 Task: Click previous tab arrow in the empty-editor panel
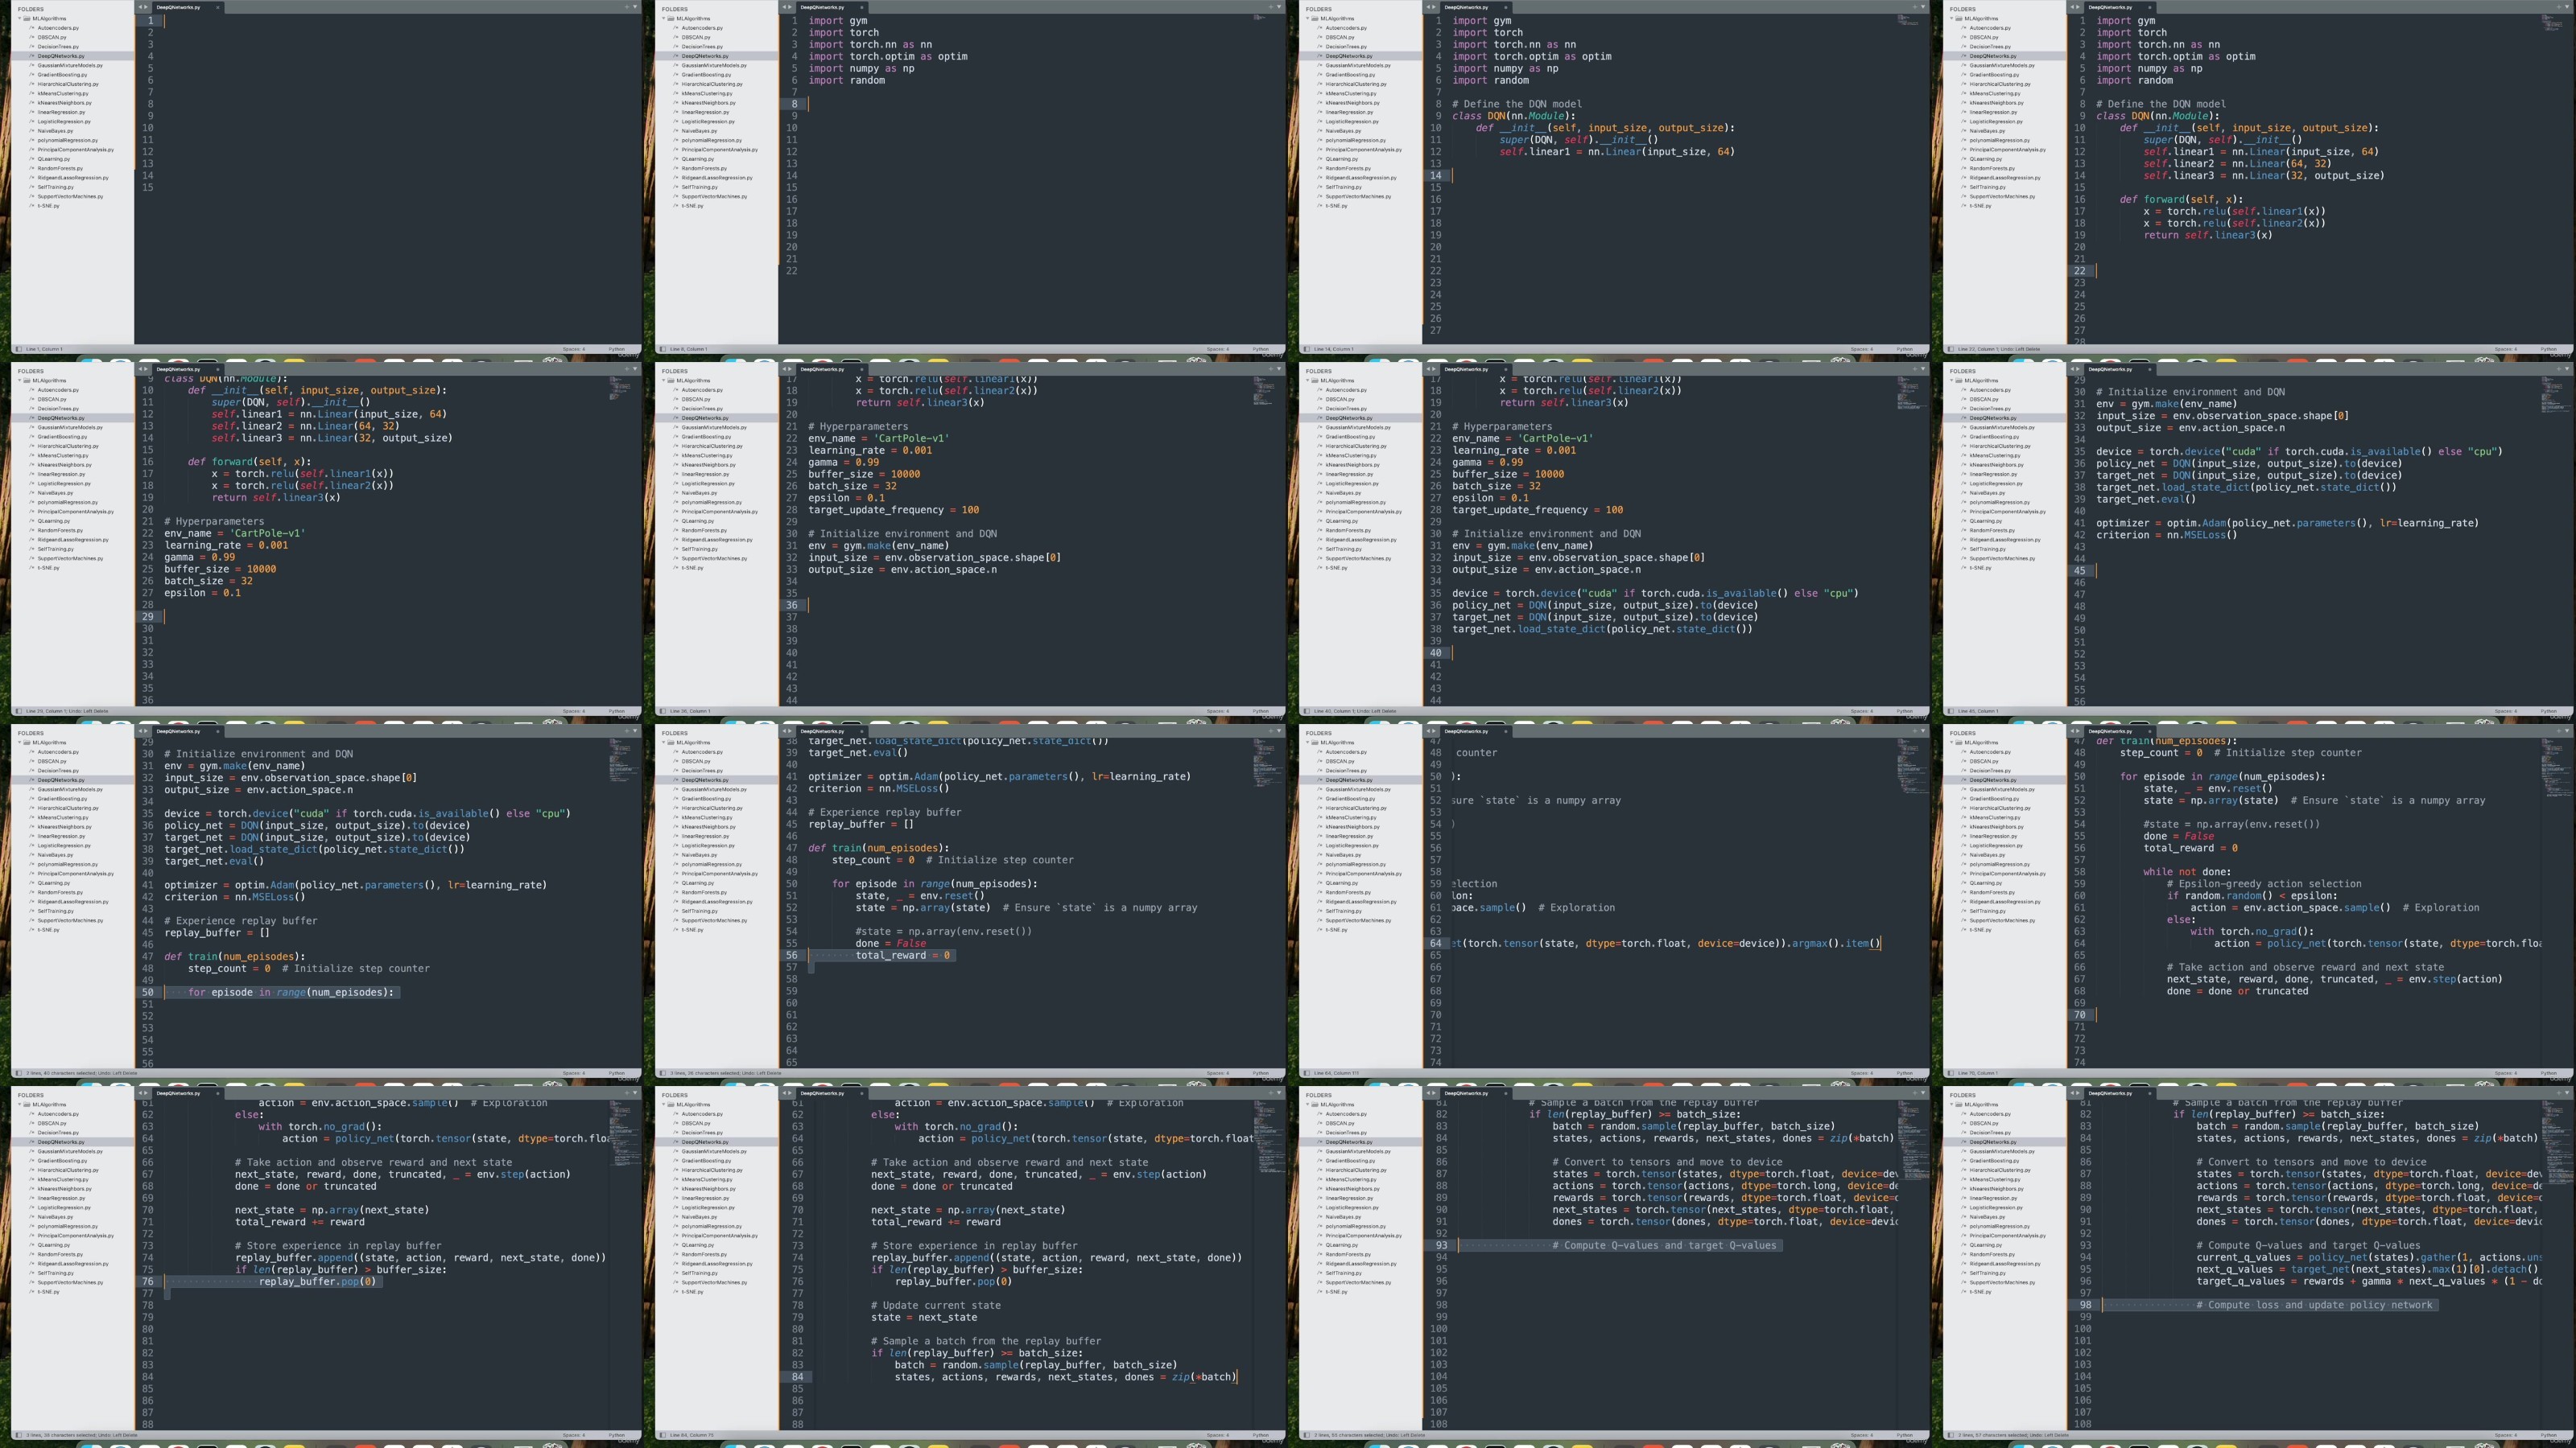140,7
